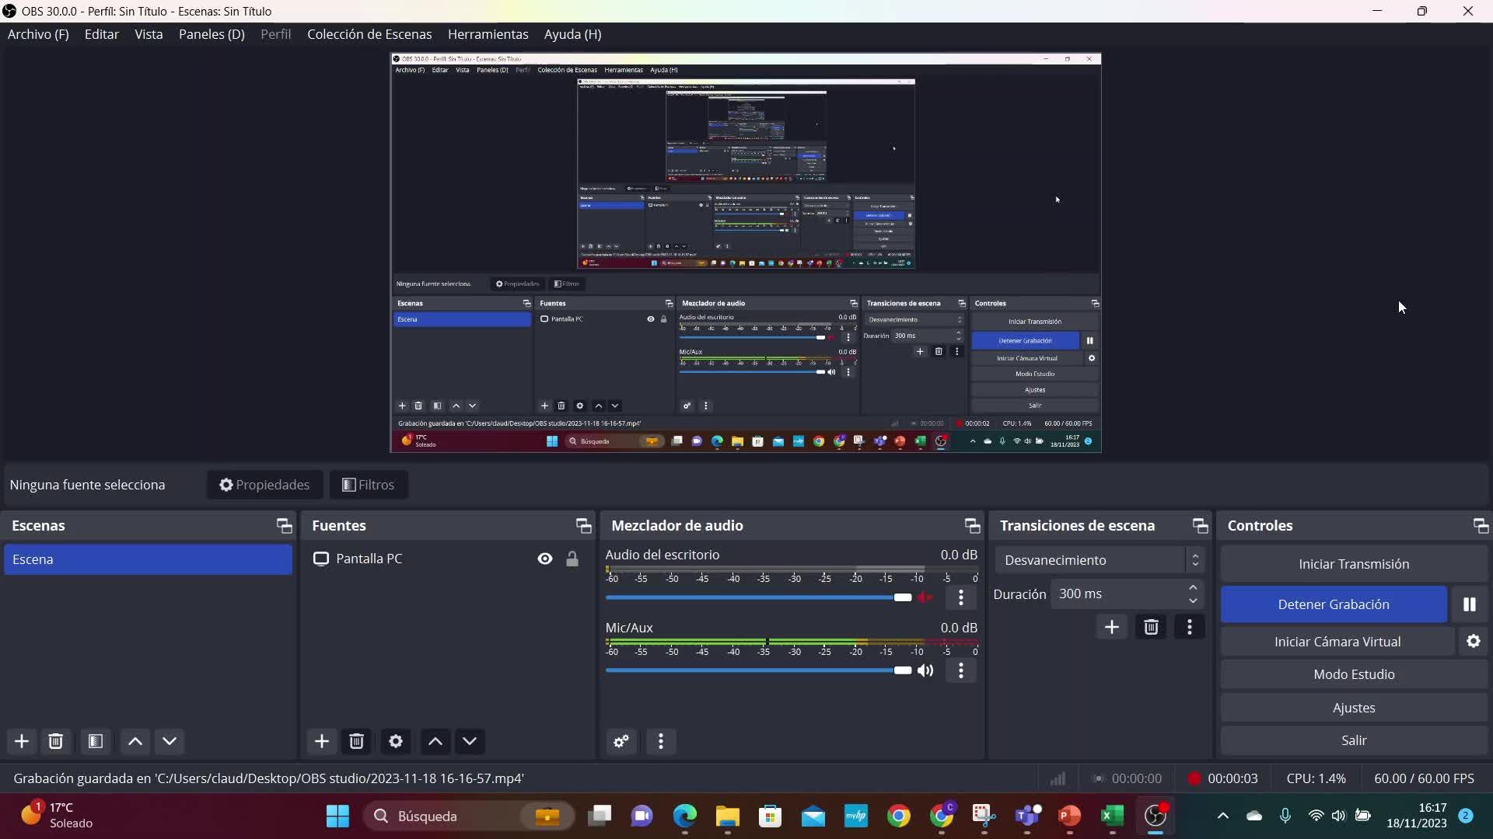Mute the Mic/Aux speaker icon

(x=925, y=670)
